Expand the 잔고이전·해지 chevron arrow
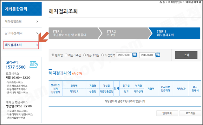The image size is (203, 125). tap(37, 33)
